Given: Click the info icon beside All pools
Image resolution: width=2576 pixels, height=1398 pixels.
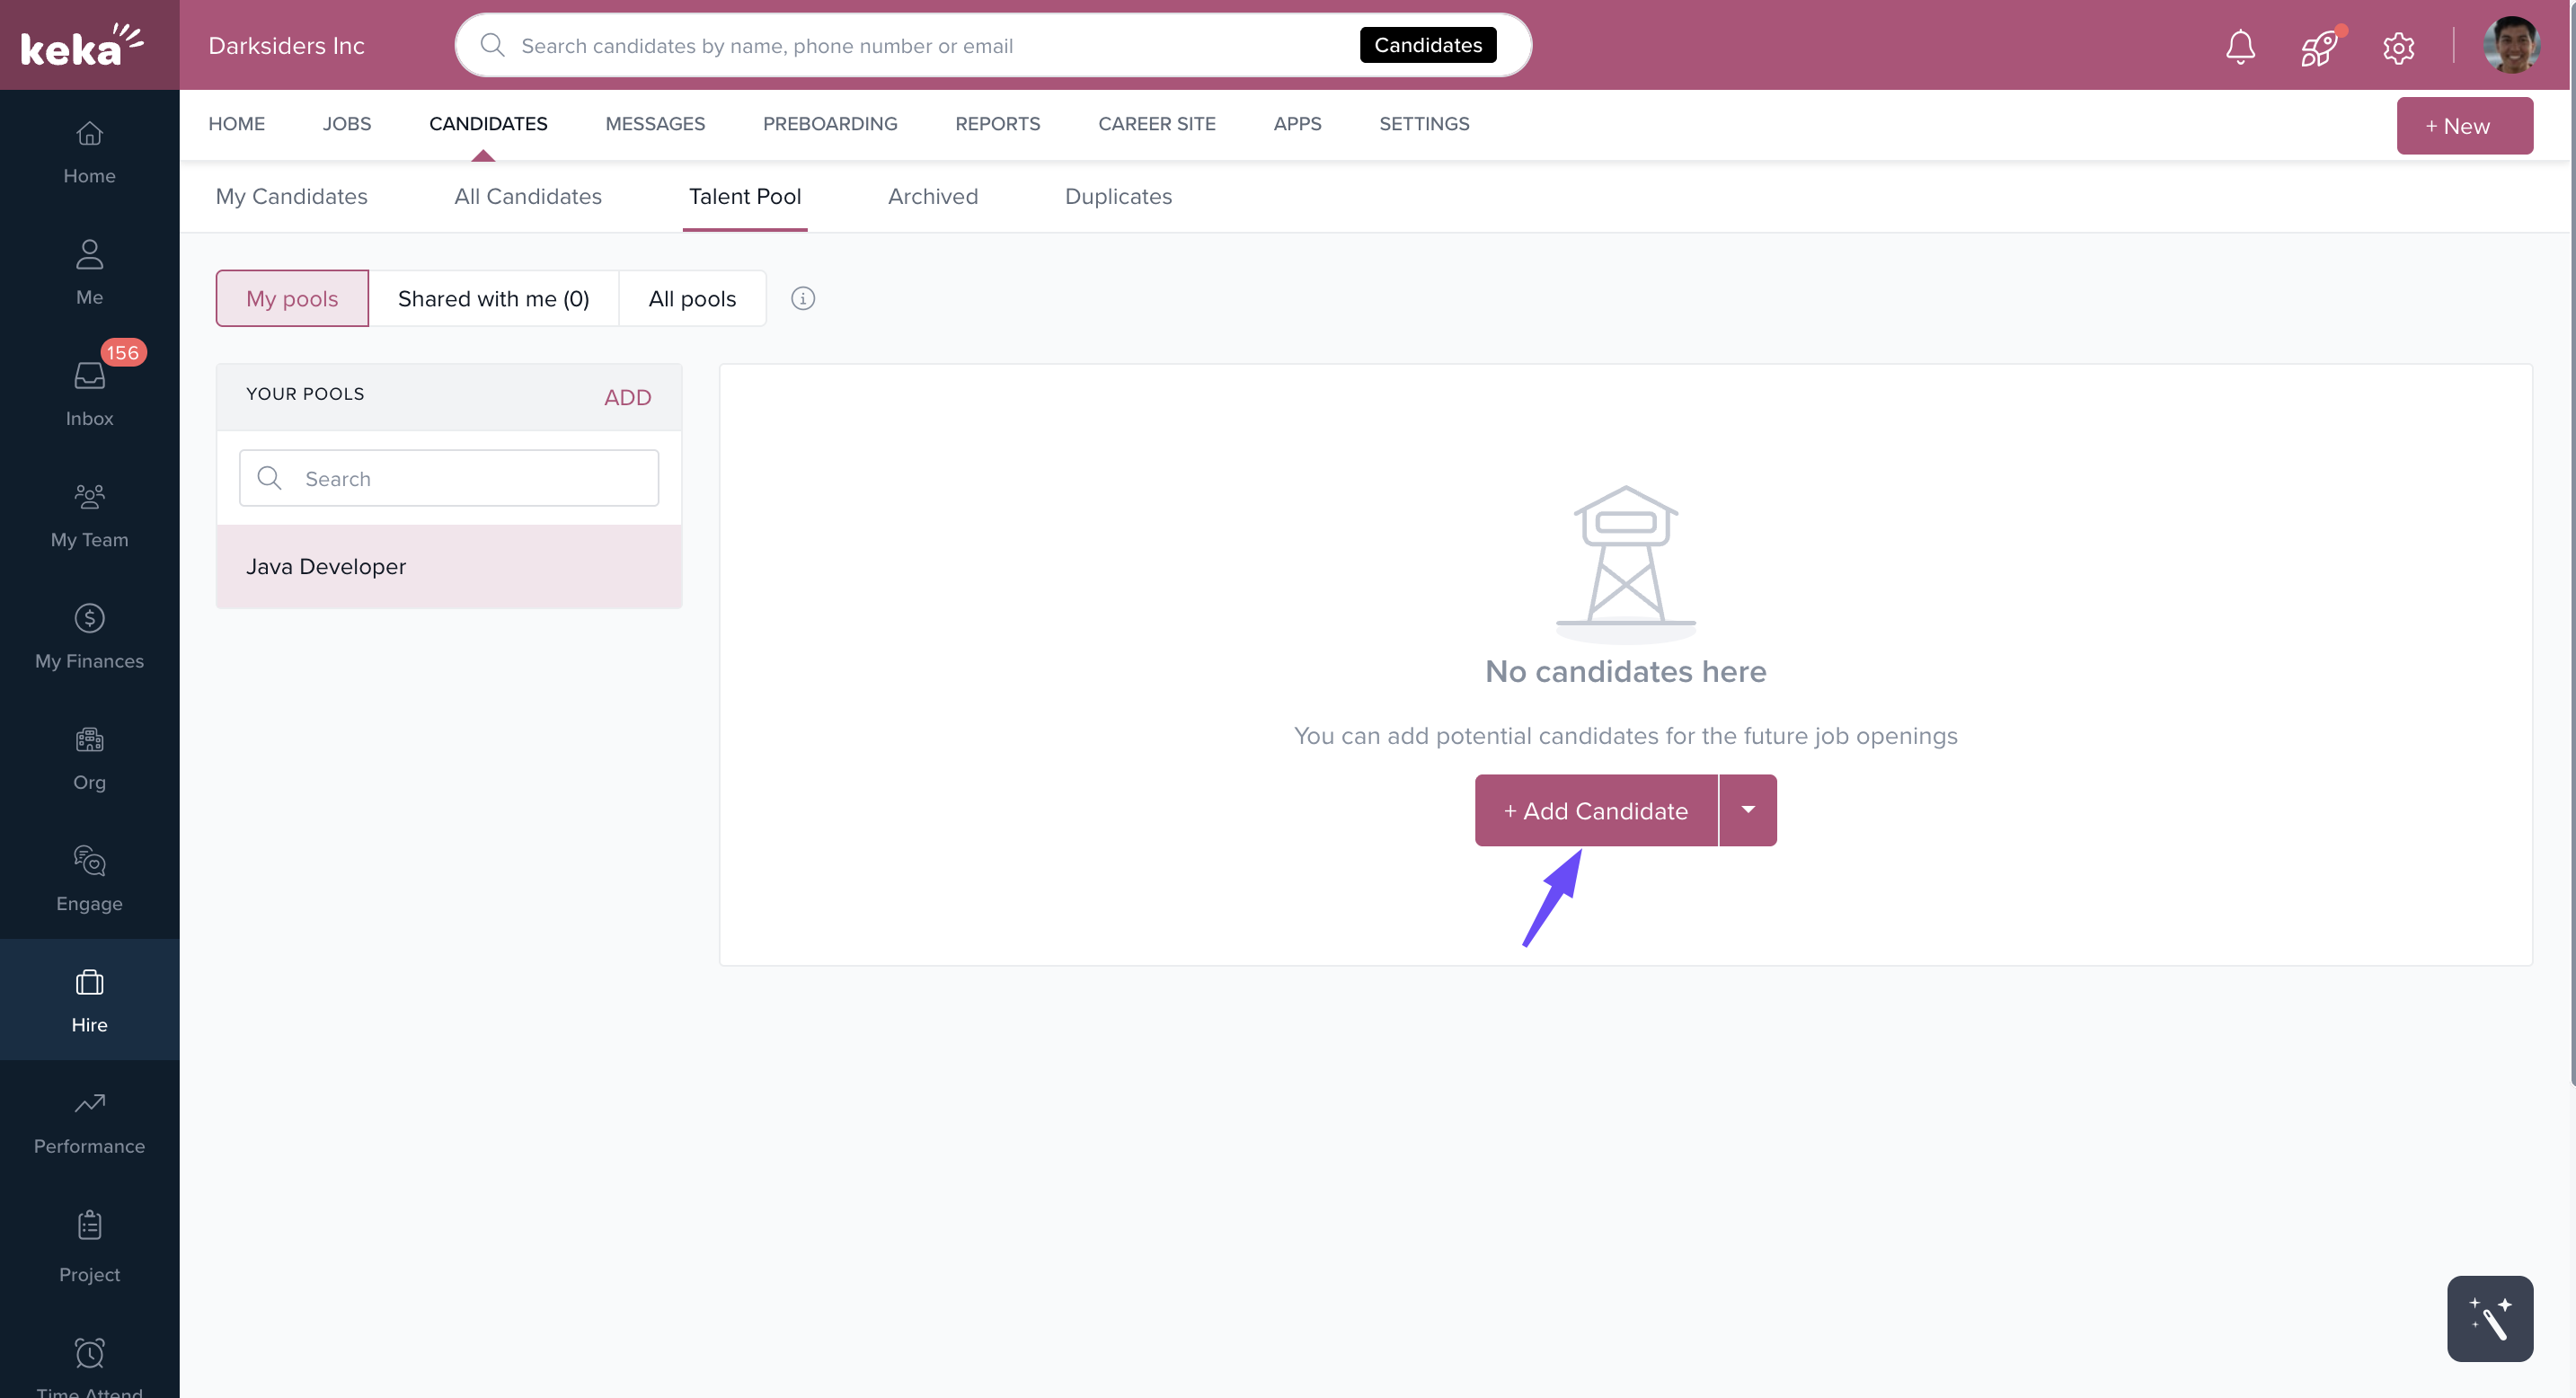Looking at the screenshot, I should [803, 298].
